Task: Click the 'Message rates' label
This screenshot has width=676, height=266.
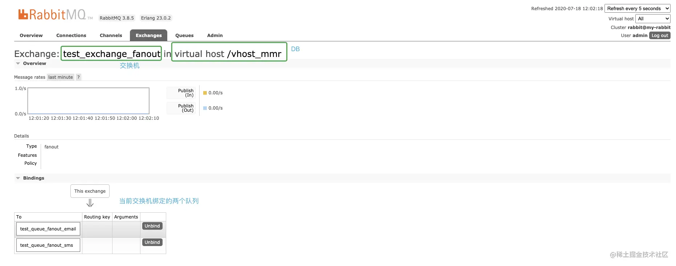Action: tap(30, 77)
